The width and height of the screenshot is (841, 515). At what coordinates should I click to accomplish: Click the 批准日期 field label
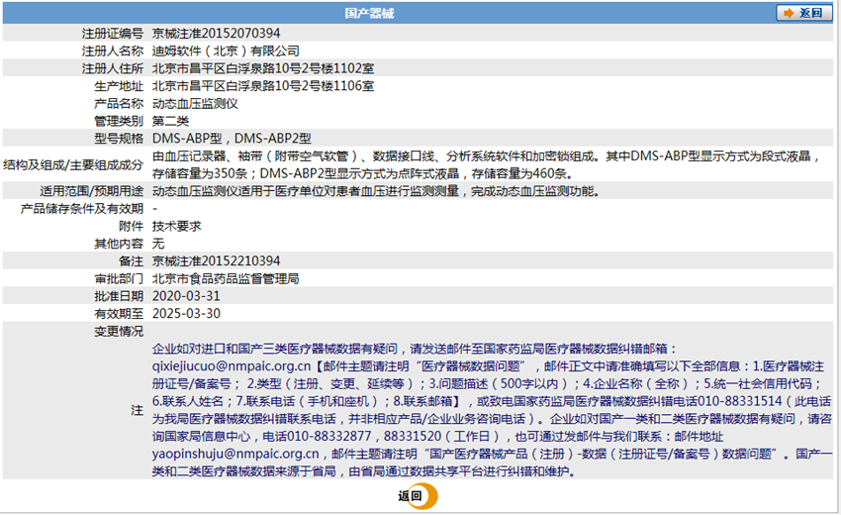tap(119, 296)
